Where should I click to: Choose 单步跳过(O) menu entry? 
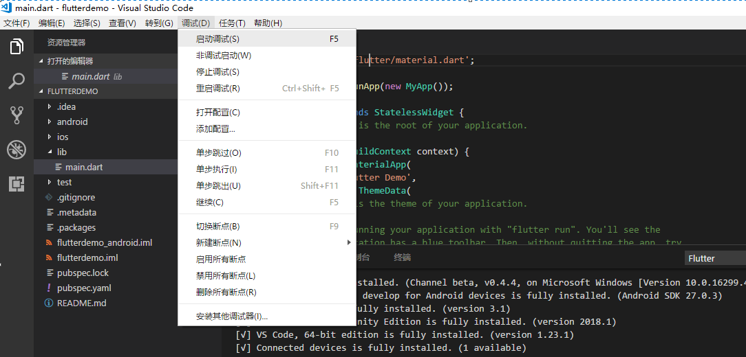pyautogui.click(x=267, y=153)
